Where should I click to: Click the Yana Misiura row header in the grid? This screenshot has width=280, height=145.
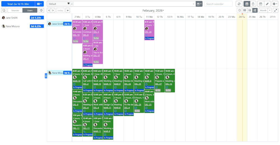[x=59, y=73]
